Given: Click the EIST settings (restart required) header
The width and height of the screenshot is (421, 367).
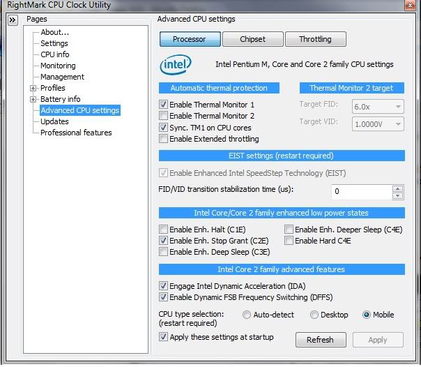Looking at the screenshot, I should tap(282, 156).
